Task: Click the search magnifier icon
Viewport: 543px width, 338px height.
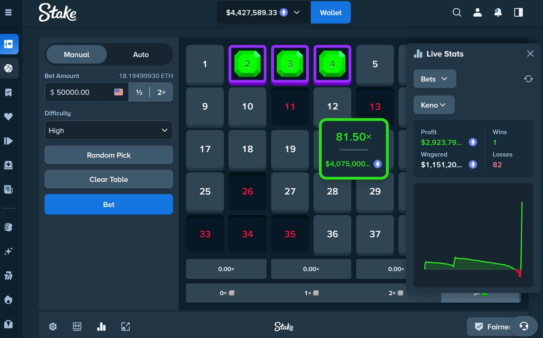Action: tap(457, 13)
